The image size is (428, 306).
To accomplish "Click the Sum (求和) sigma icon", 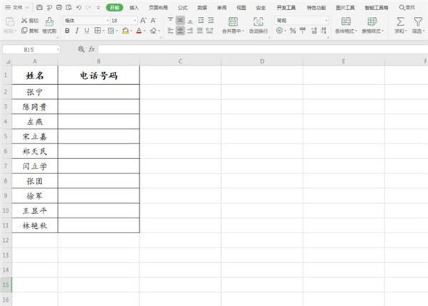I will (x=400, y=21).
